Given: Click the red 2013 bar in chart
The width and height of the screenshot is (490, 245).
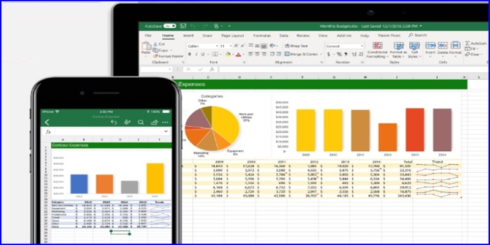Looking at the screenshot, I should click(x=414, y=130).
